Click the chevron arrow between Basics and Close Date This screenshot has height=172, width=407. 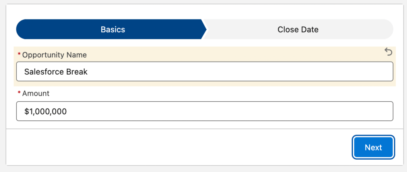coord(204,29)
